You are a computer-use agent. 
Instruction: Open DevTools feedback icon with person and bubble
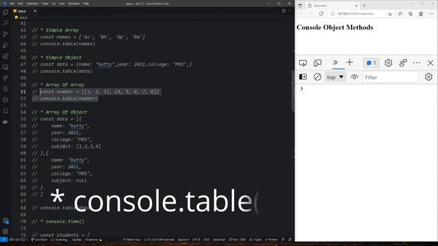point(403,63)
